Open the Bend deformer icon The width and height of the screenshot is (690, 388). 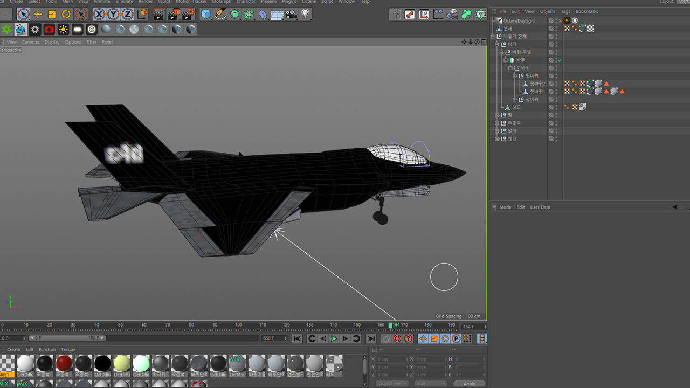pos(263,14)
